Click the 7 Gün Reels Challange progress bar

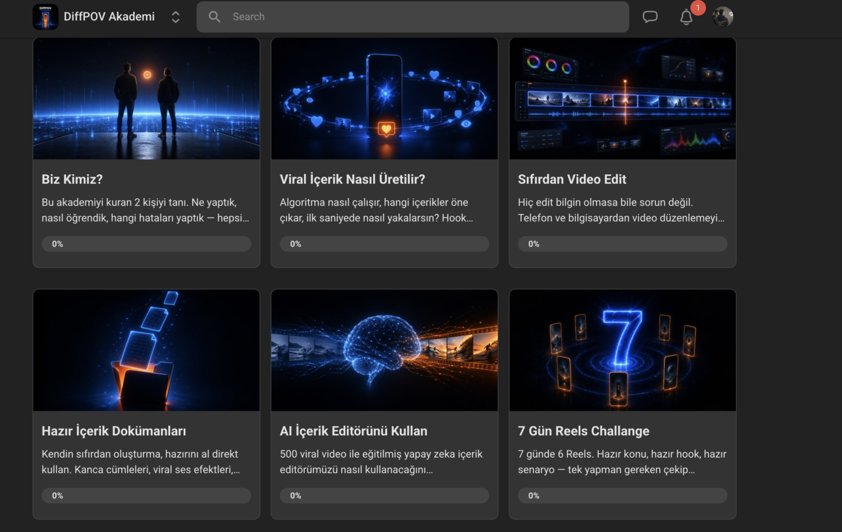point(623,495)
